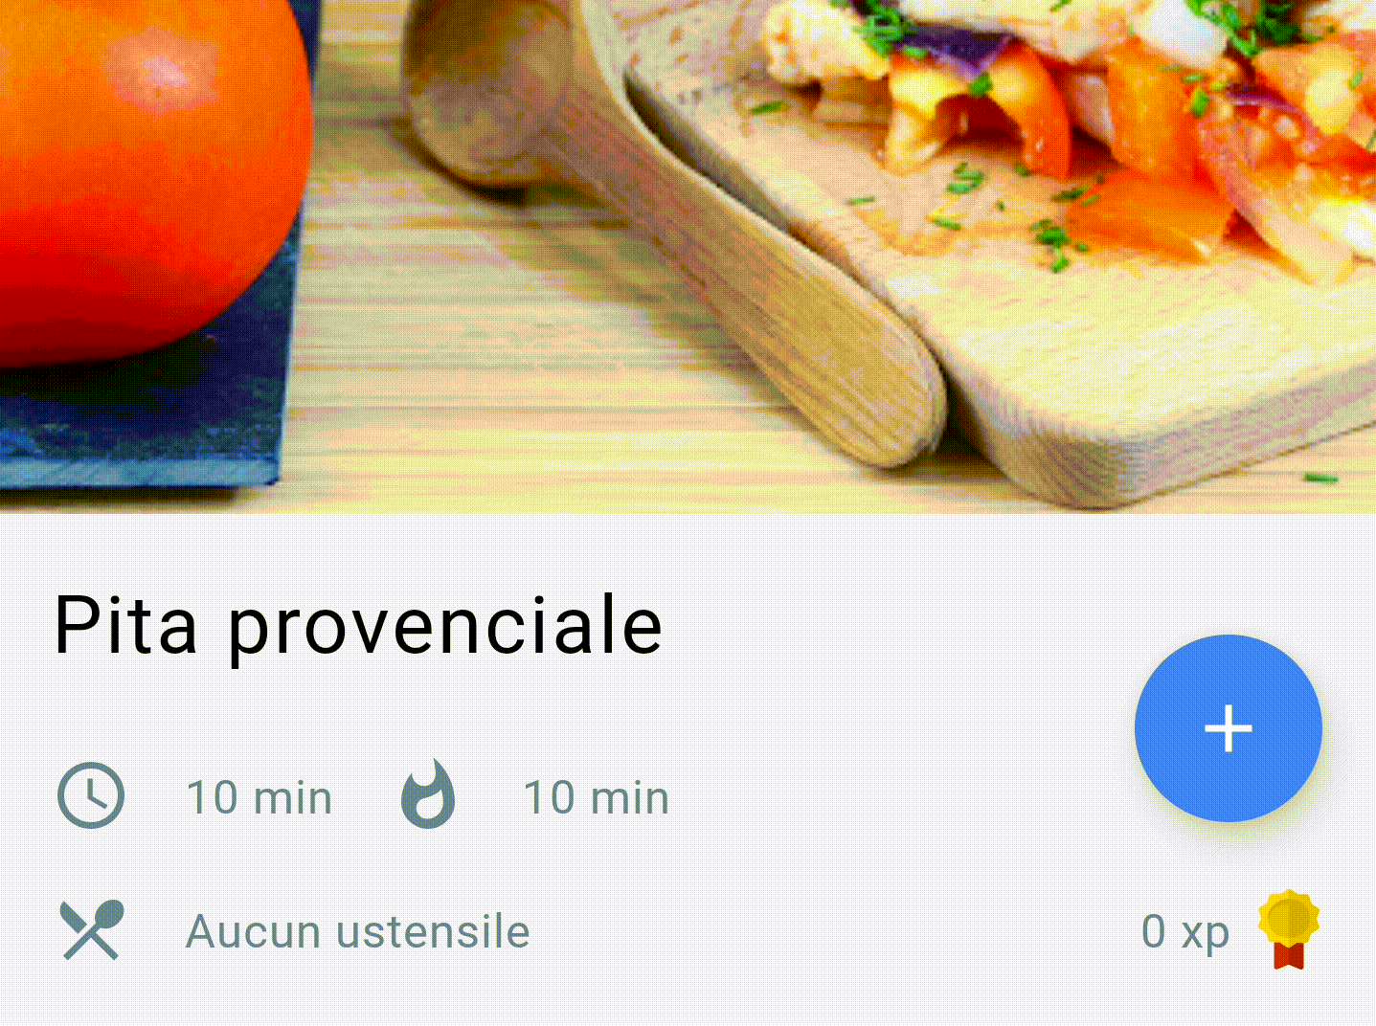Click the 10 min label beside the flame

(x=597, y=797)
